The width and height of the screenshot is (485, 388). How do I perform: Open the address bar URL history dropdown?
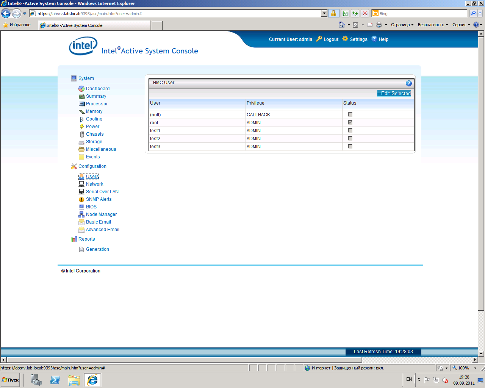(324, 14)
